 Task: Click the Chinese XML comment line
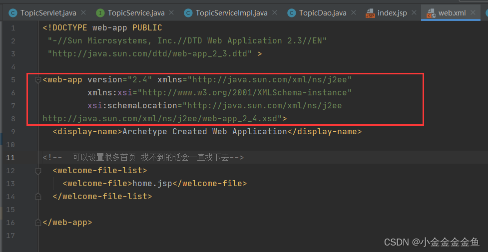click(143, 158)
